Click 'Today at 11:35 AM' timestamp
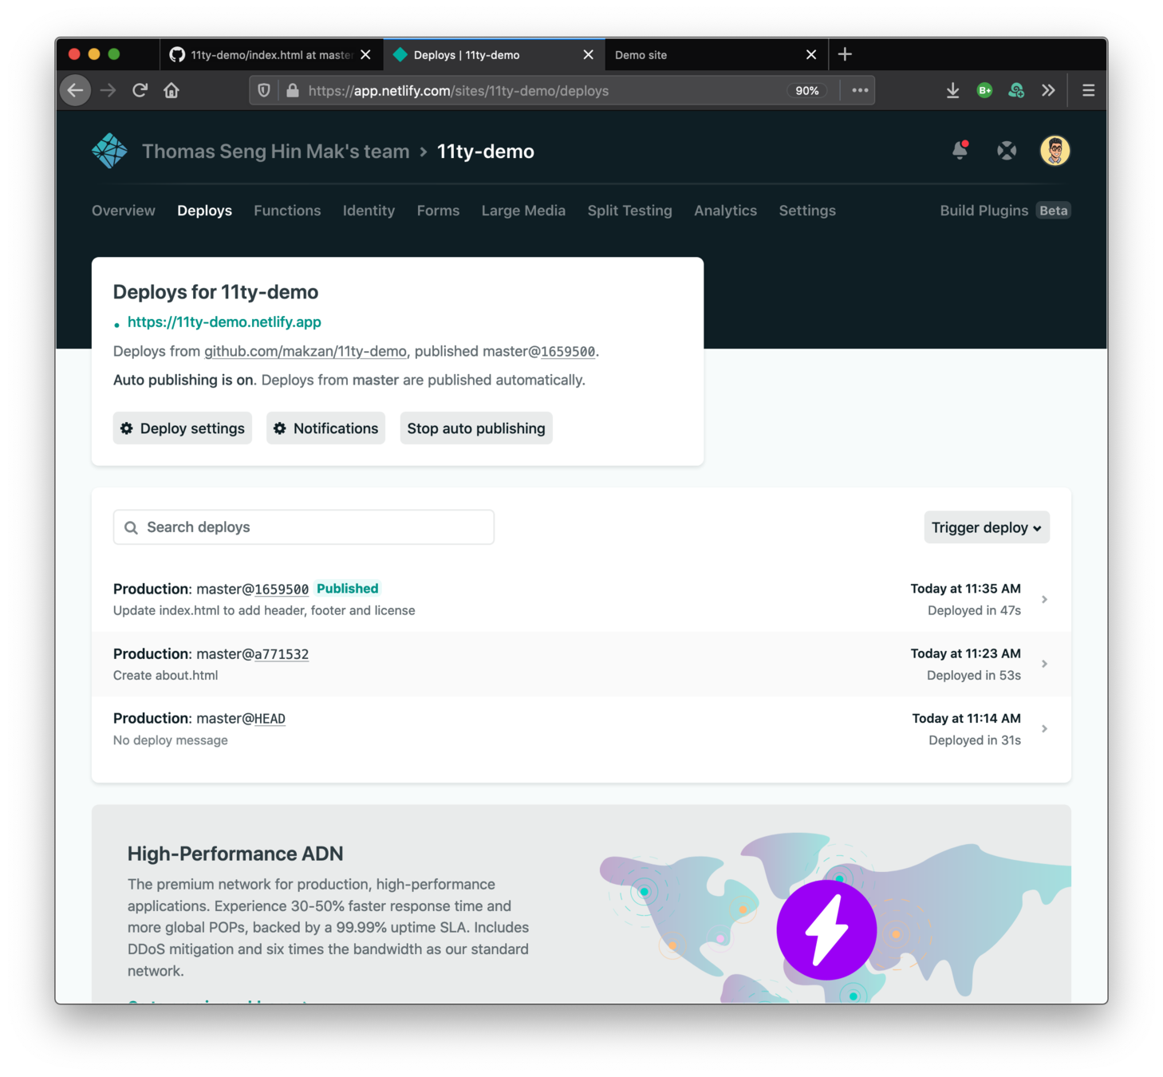This screenshot has height=1077, width=1163. 965,589
